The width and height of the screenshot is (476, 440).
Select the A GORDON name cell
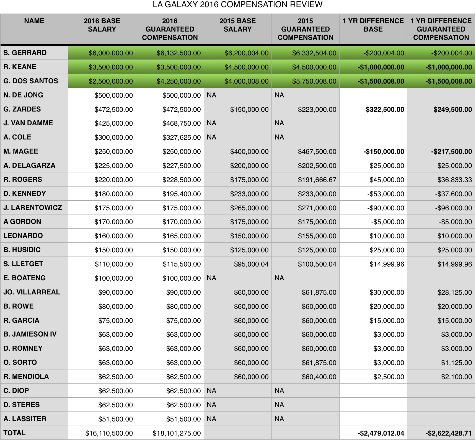pyautogui.click(x=34, y=221)
